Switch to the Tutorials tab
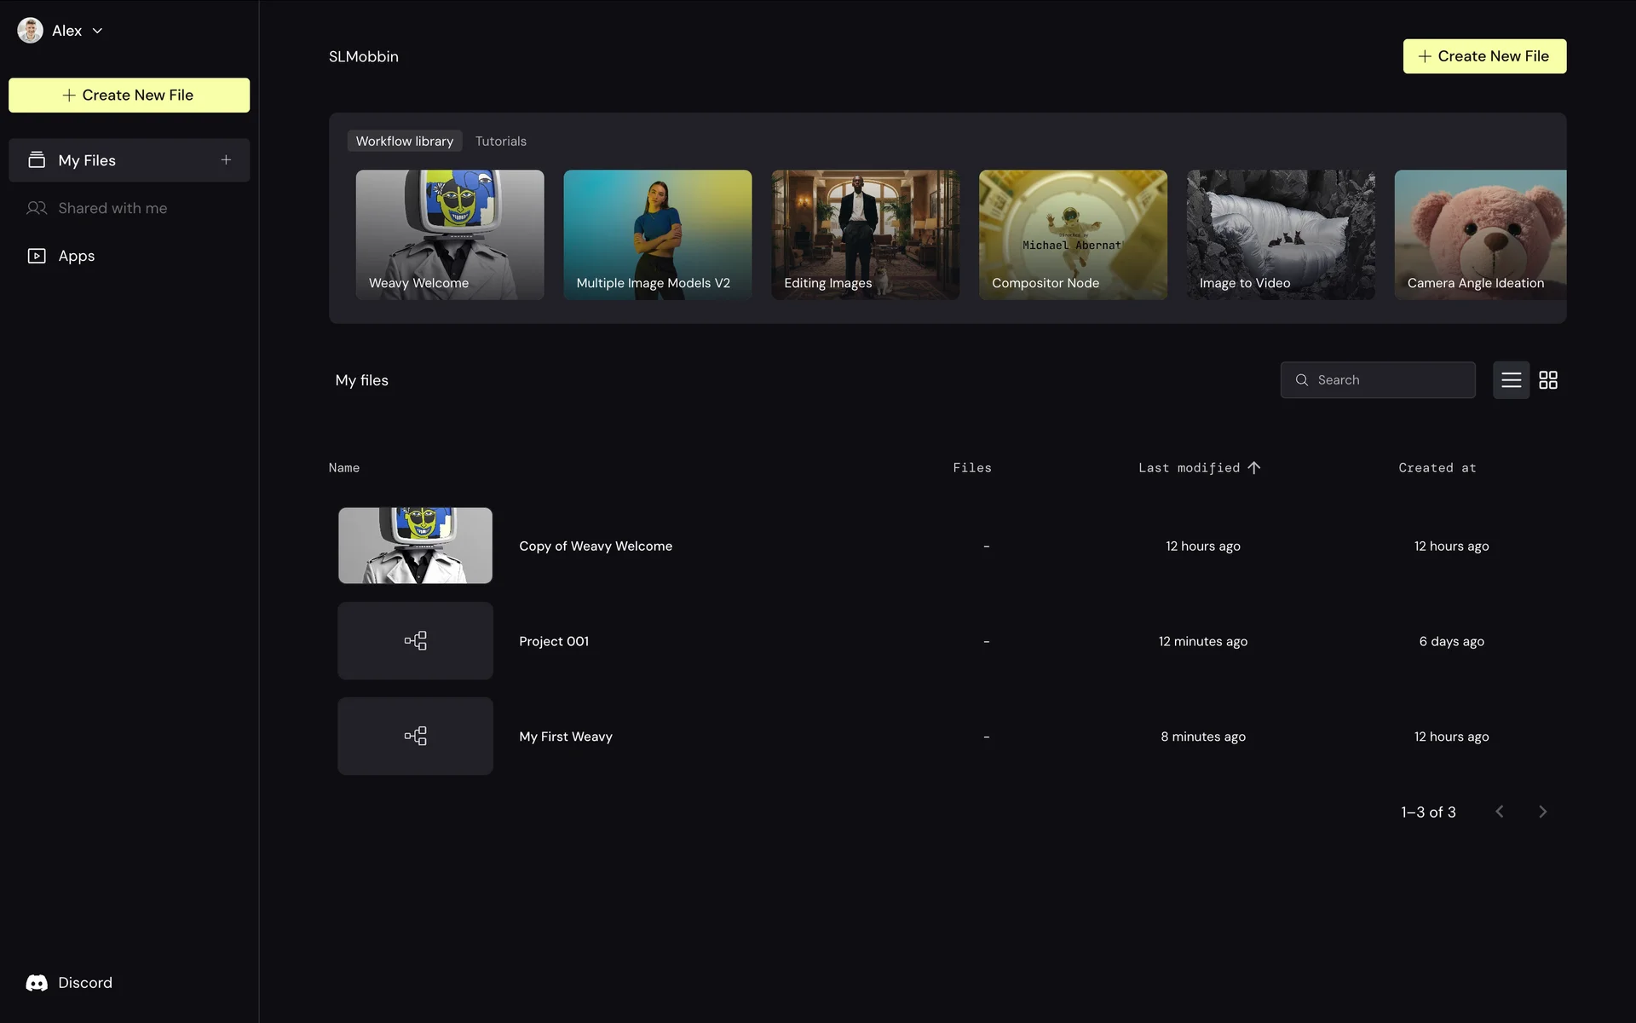Screen dimensions: 1636x1023 [500, 142]
